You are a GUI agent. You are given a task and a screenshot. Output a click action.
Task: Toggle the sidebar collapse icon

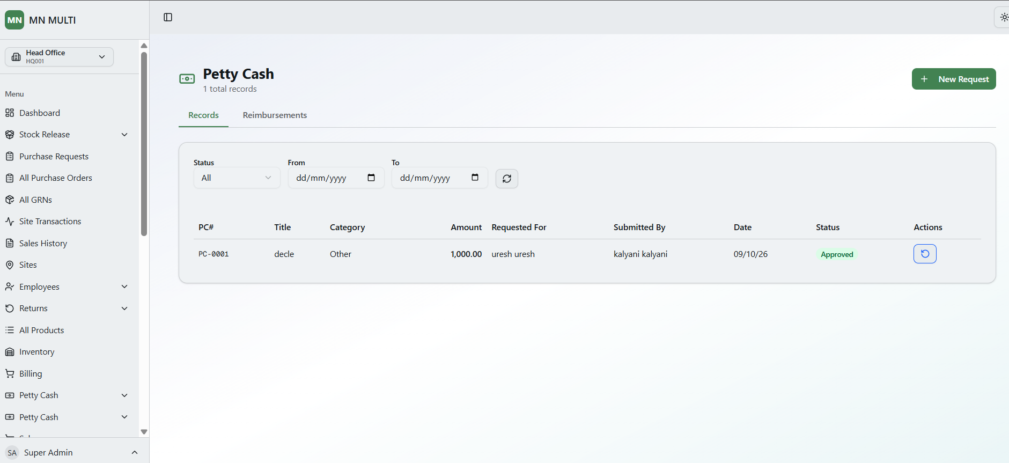click(x=168, y=17)
